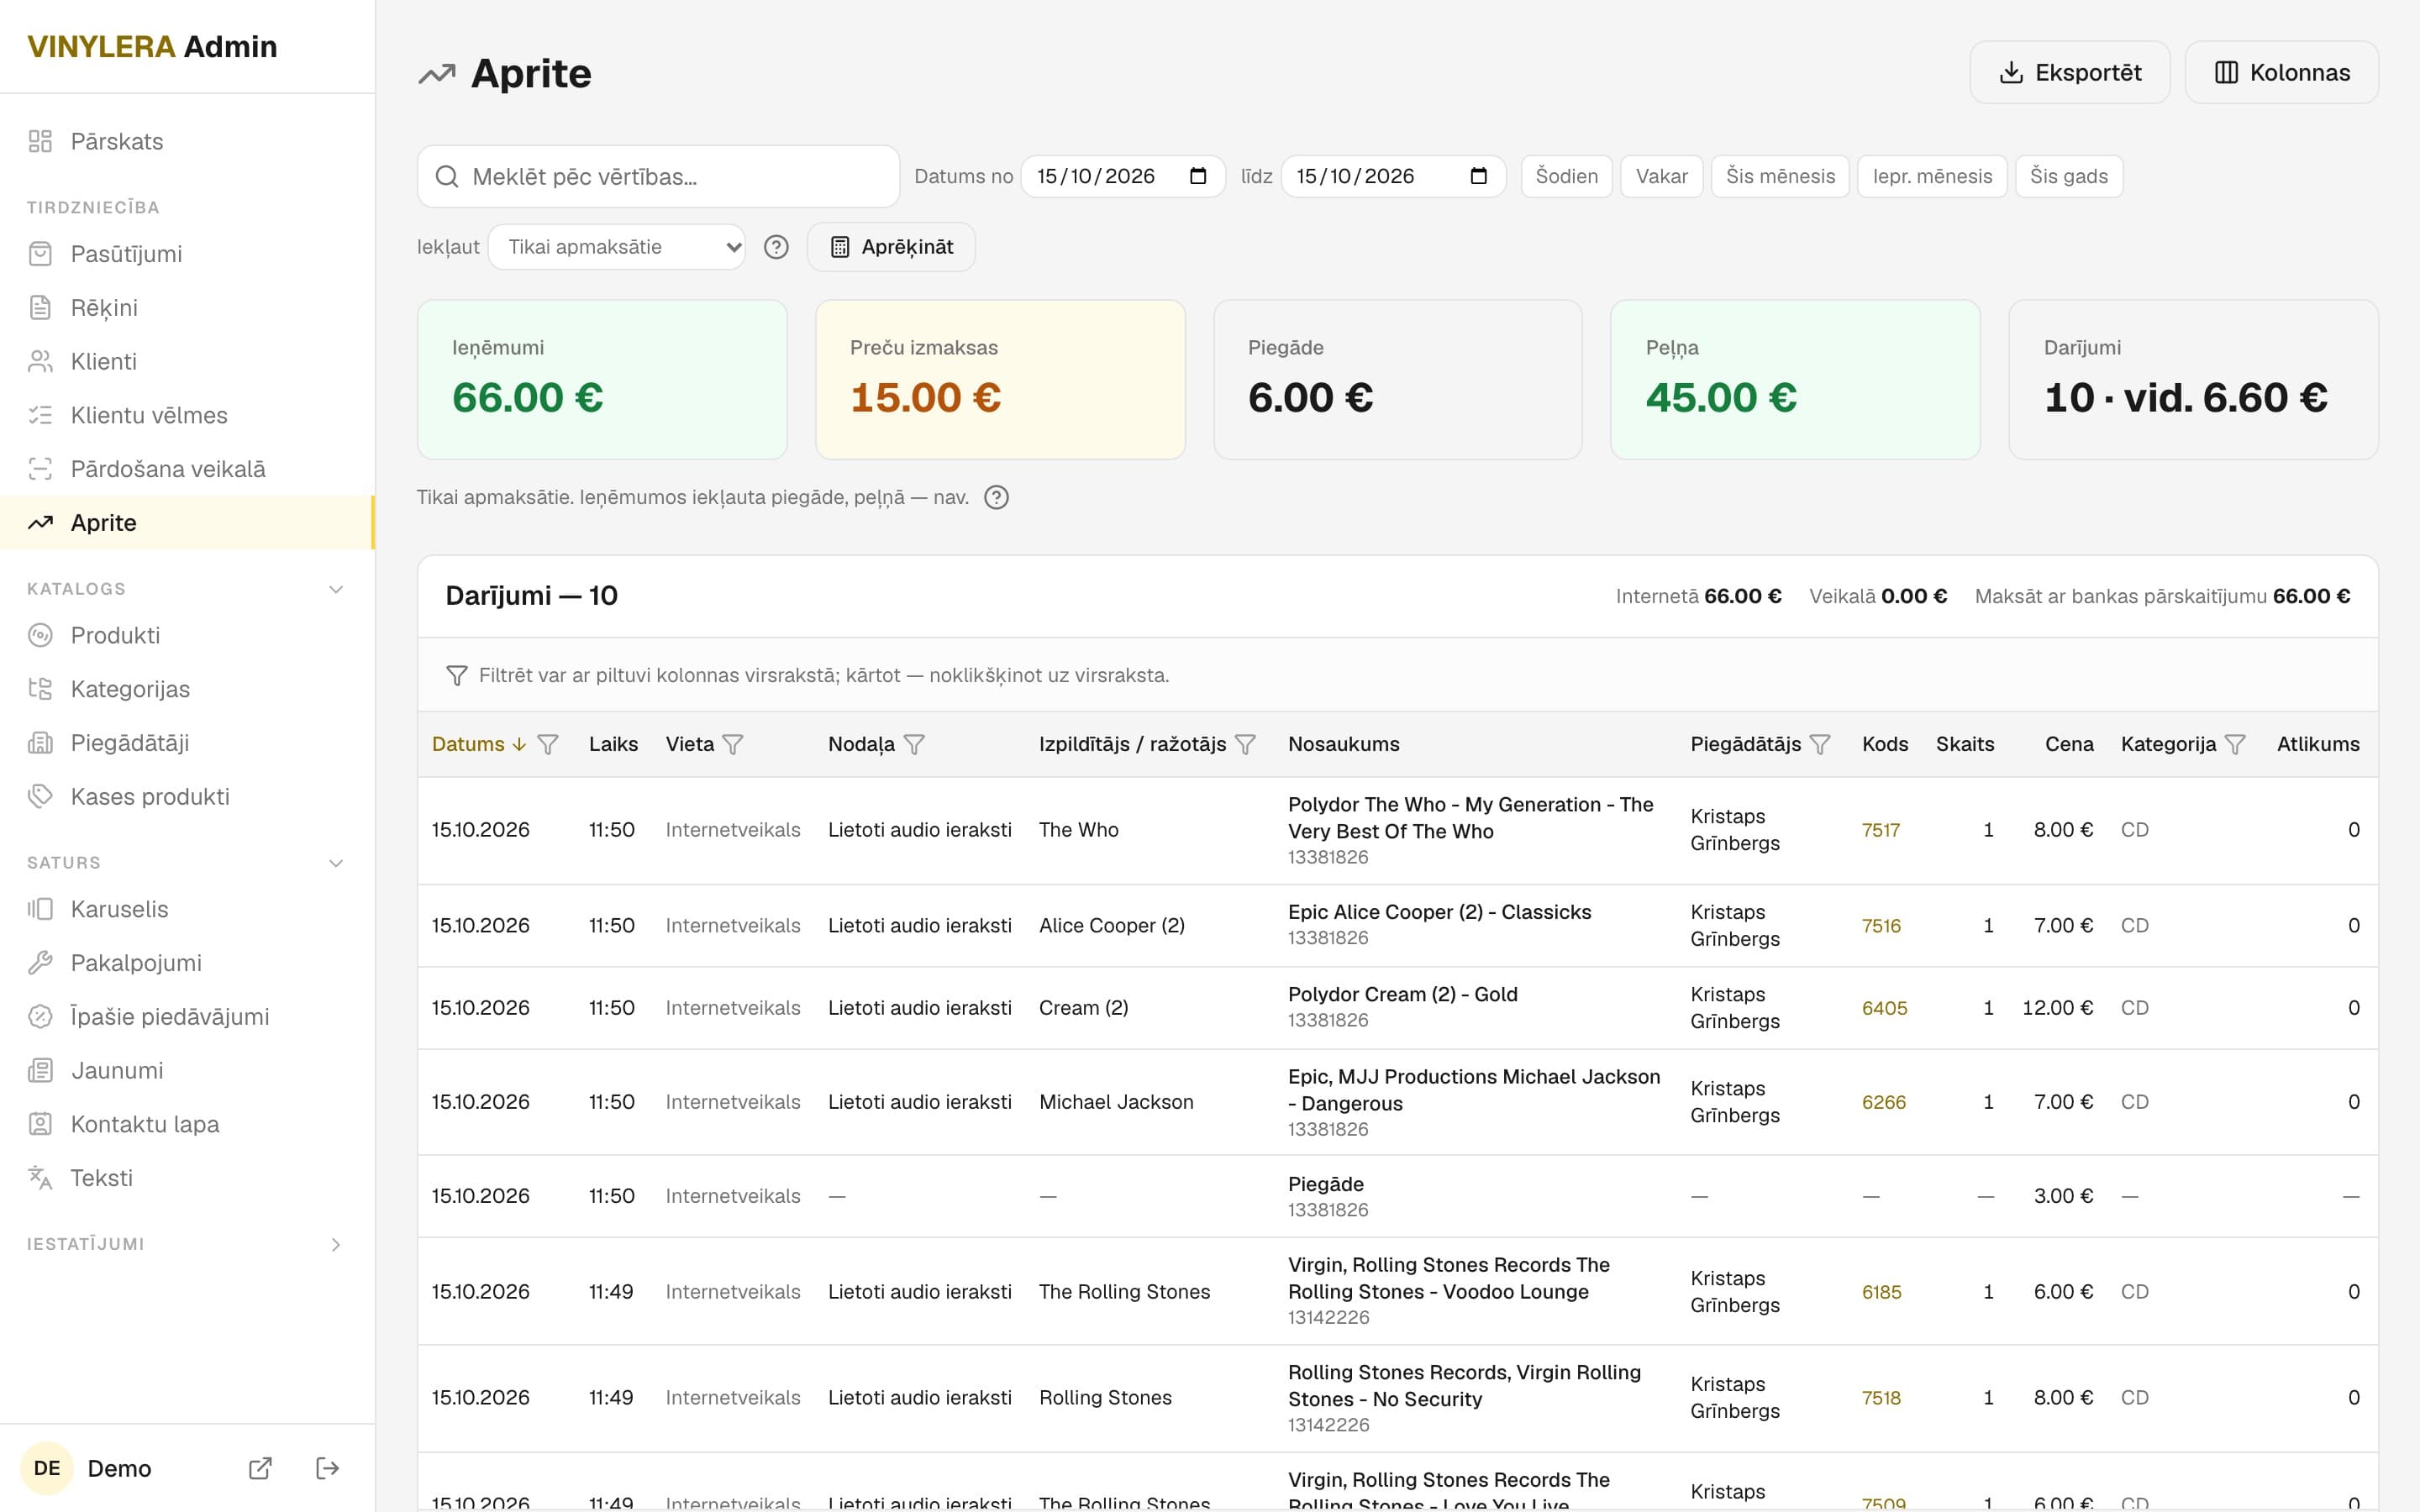Open the Iekļaut Tikai apmaksātie dropdown

(617, 247)
